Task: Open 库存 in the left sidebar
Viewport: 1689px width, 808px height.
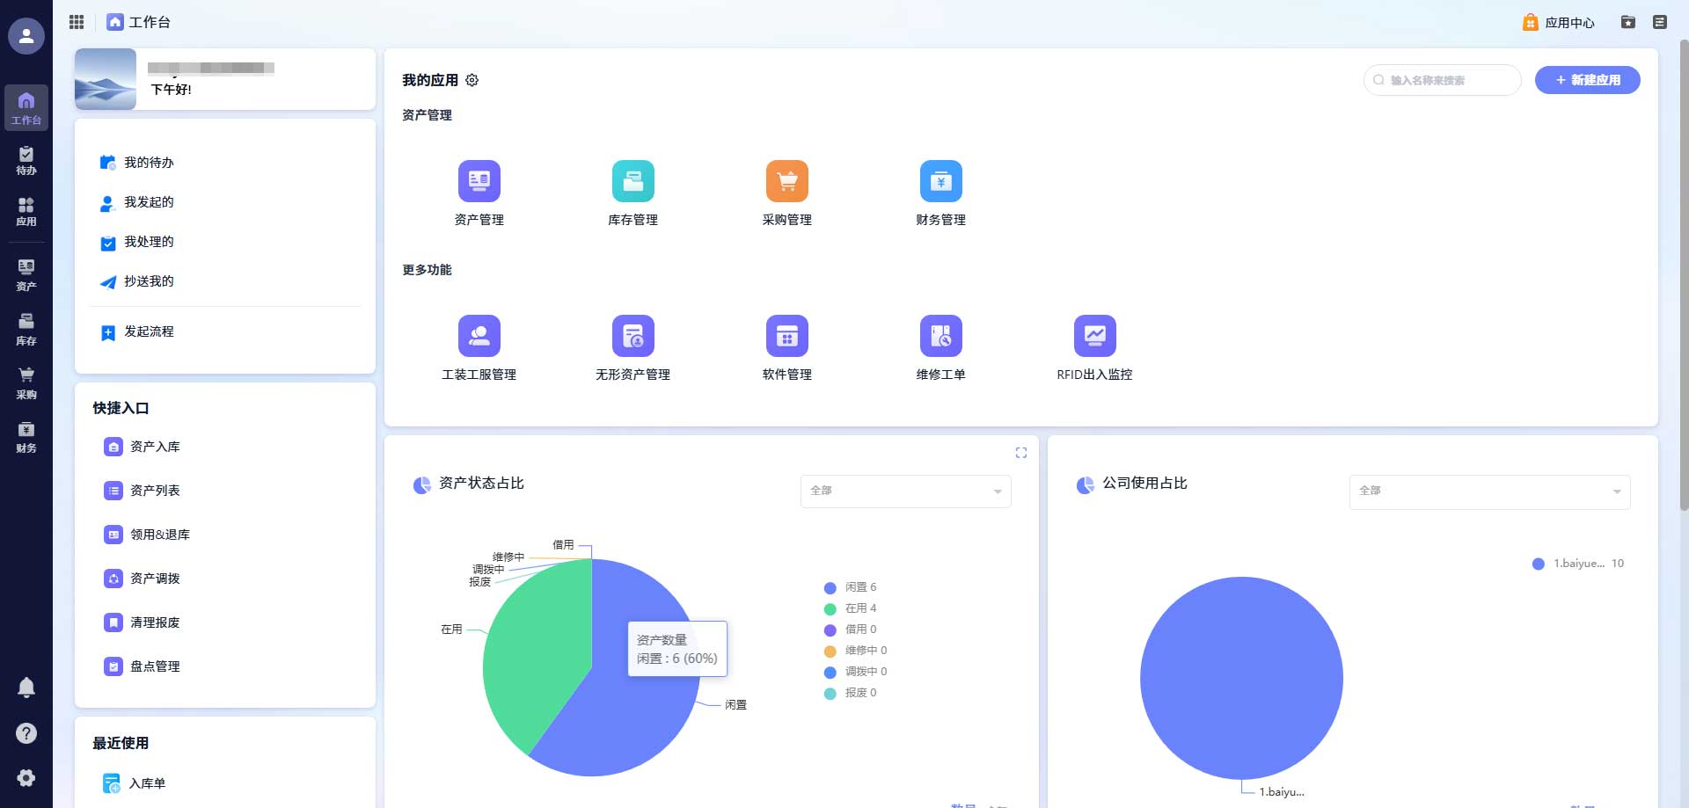Action: coord(26,330)
